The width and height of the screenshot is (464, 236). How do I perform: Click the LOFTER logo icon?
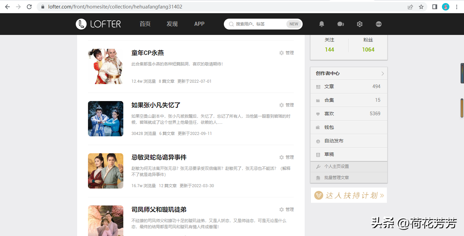(x=81, y=24)
